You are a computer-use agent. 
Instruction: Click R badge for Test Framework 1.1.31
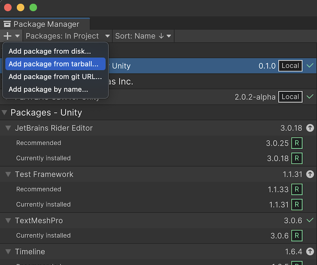pos(297,204)
